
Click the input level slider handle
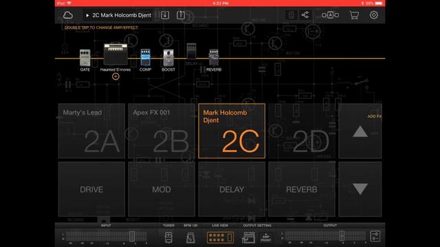point(132,236)
